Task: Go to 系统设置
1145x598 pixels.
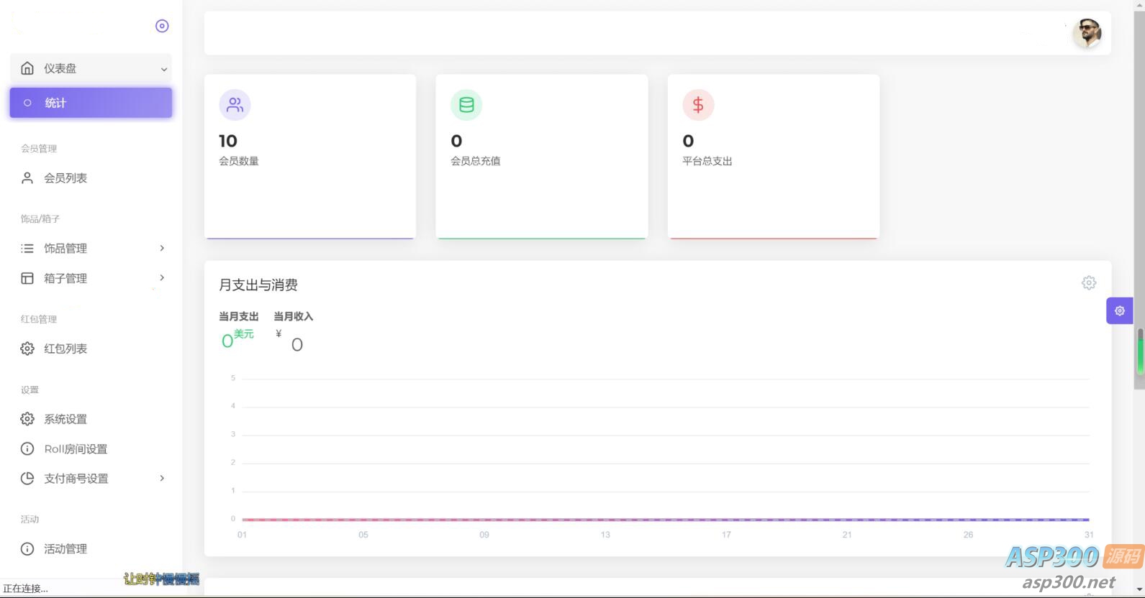Action: point(65,419)
